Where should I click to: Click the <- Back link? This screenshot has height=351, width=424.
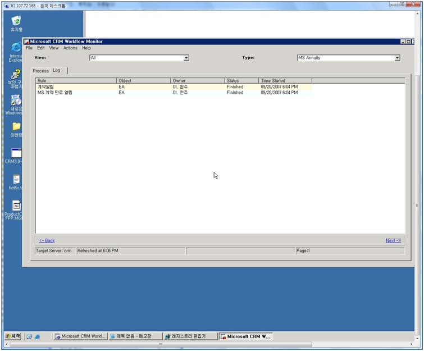[47, 241]
